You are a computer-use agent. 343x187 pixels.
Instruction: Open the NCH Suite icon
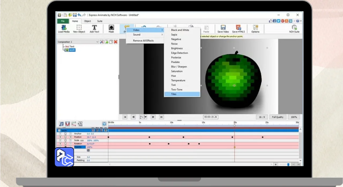click(x=294, y=28)
